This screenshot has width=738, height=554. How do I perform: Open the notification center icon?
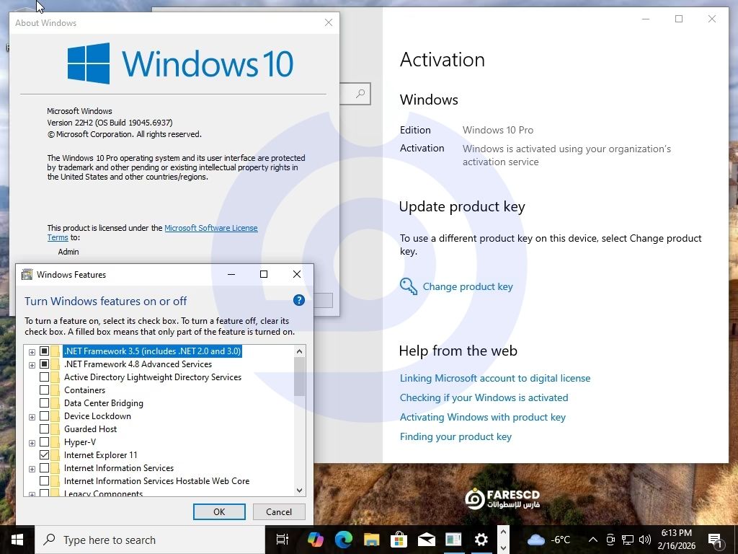click(x=716, y=540)
